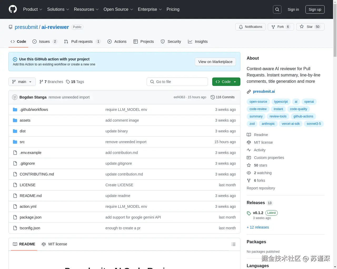This screenshot has width=337, height=269.
Task: Click the tag icon beside v0.1.2
Action: pyautogui.click(x=249, y=213)
